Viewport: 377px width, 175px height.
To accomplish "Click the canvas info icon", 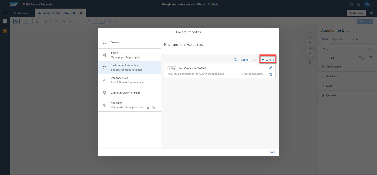I will 310,62.
